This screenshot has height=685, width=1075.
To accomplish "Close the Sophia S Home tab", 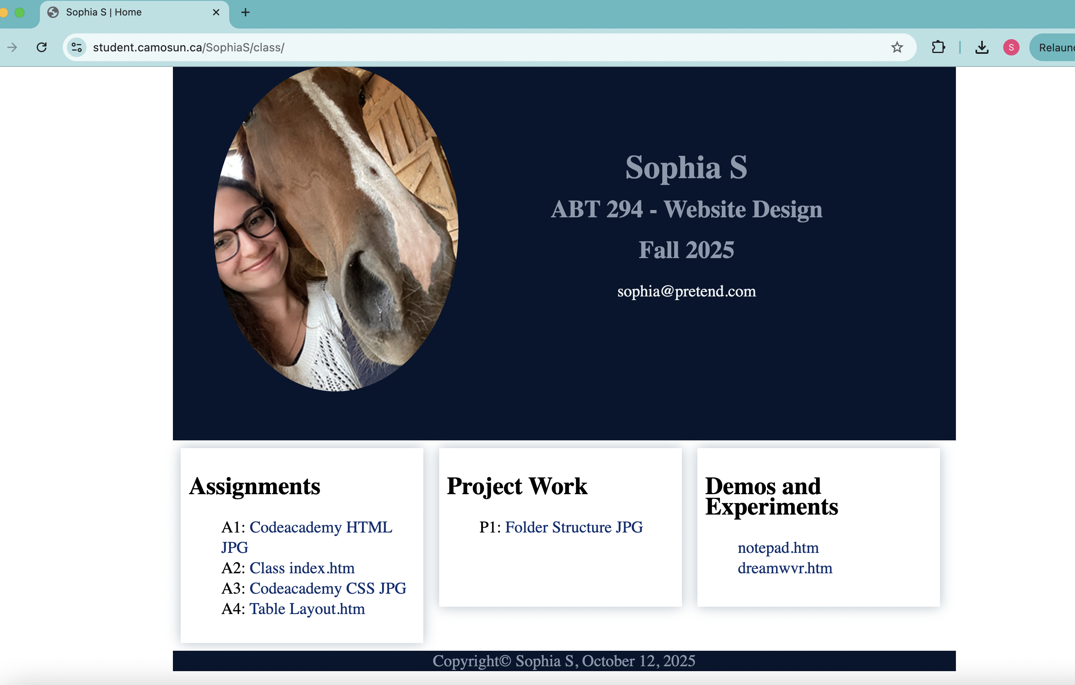I will [x=216, y=13].
